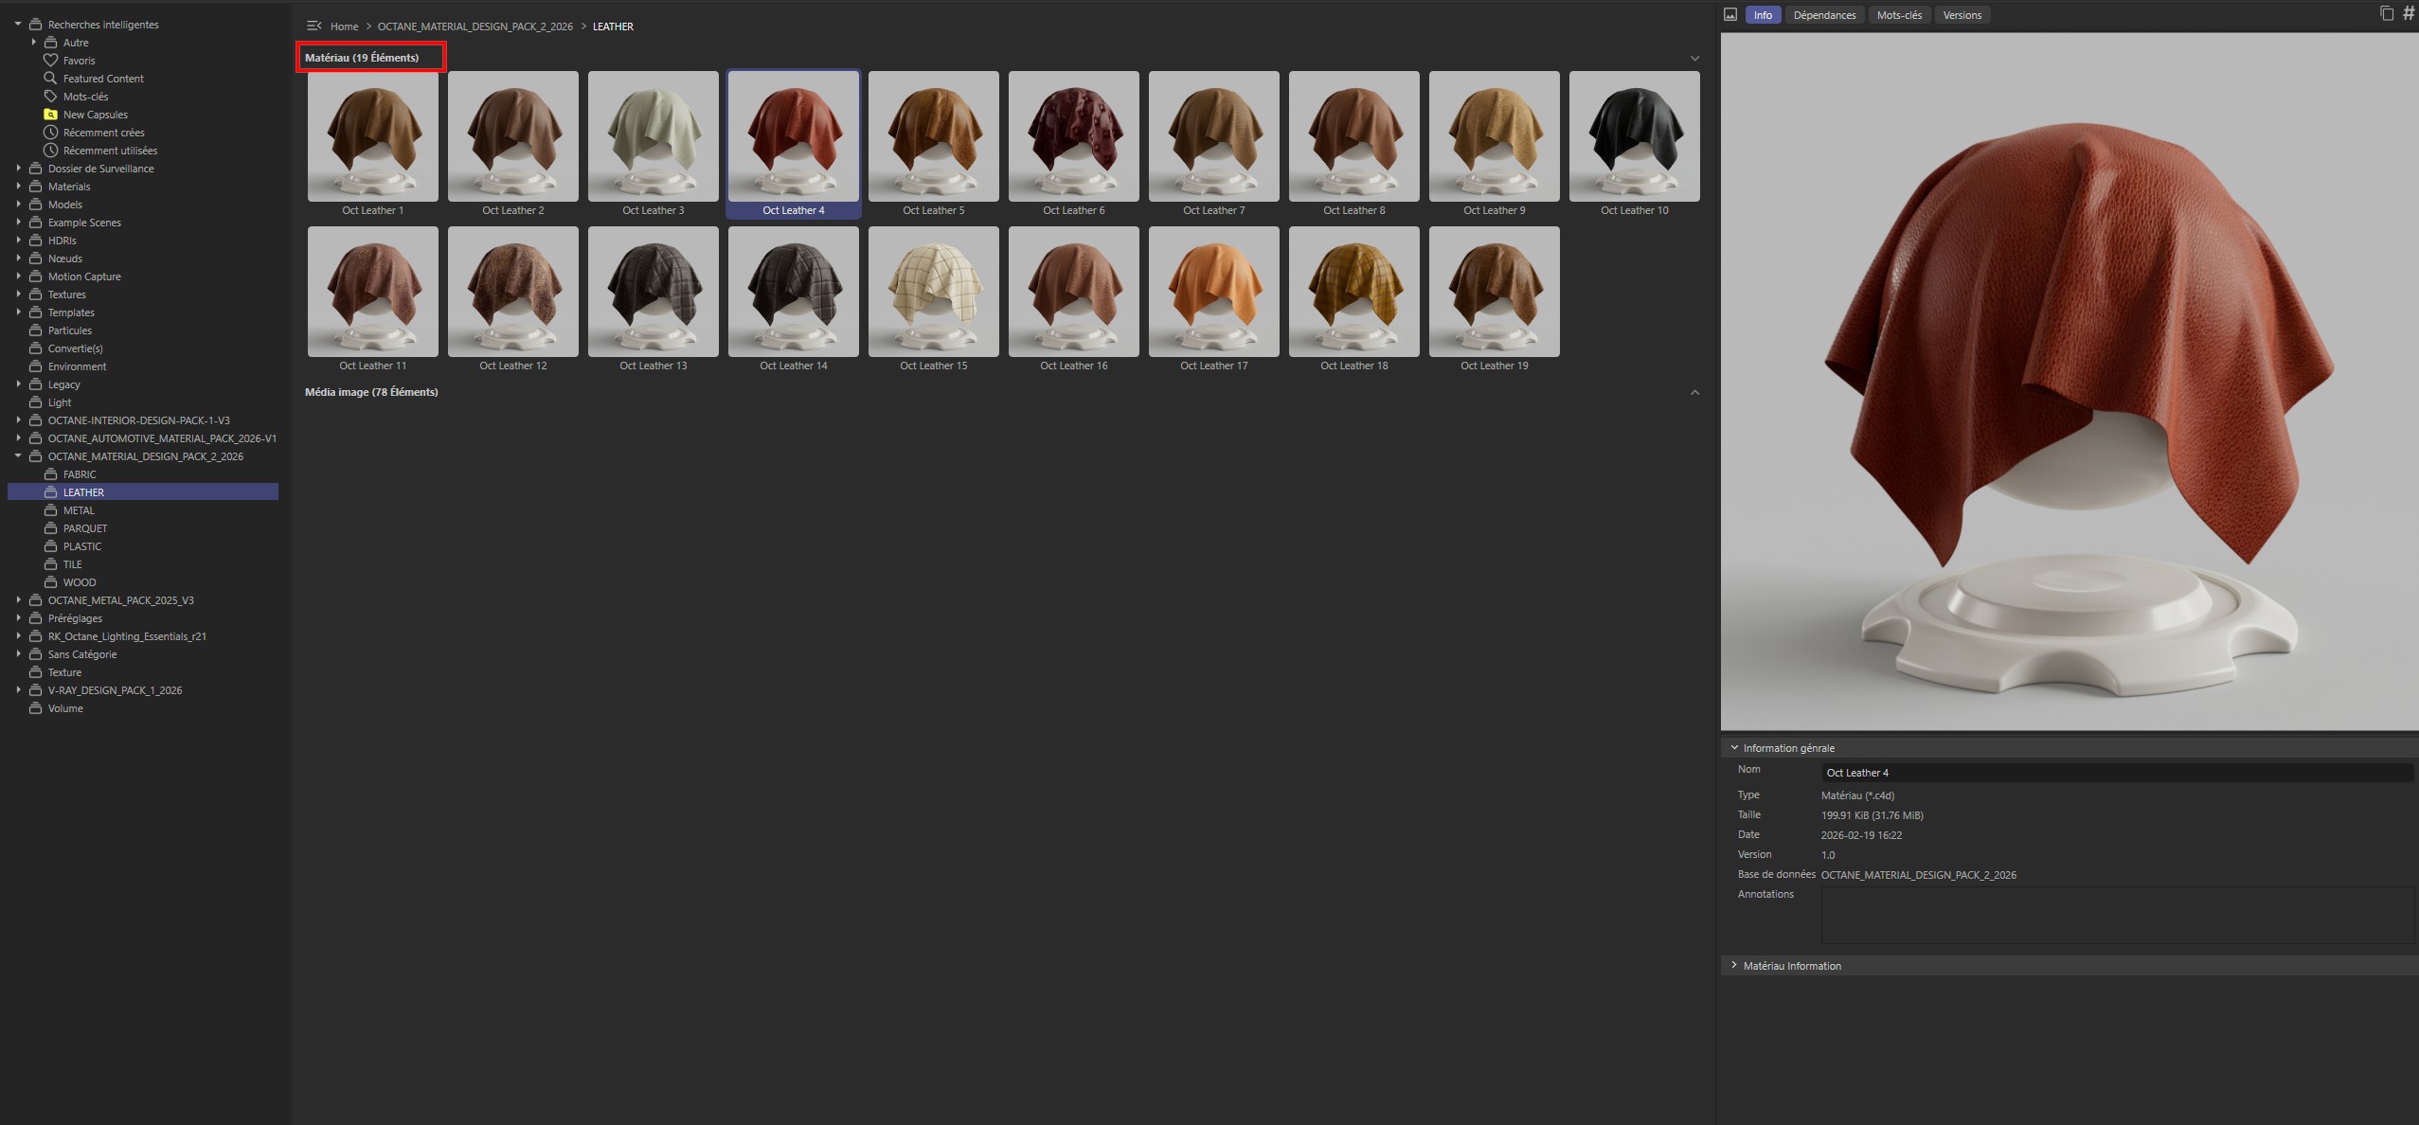2419x1125 pixels.
Task: Click the Récemment utilisées clock icon
Action: pos(51,150)
